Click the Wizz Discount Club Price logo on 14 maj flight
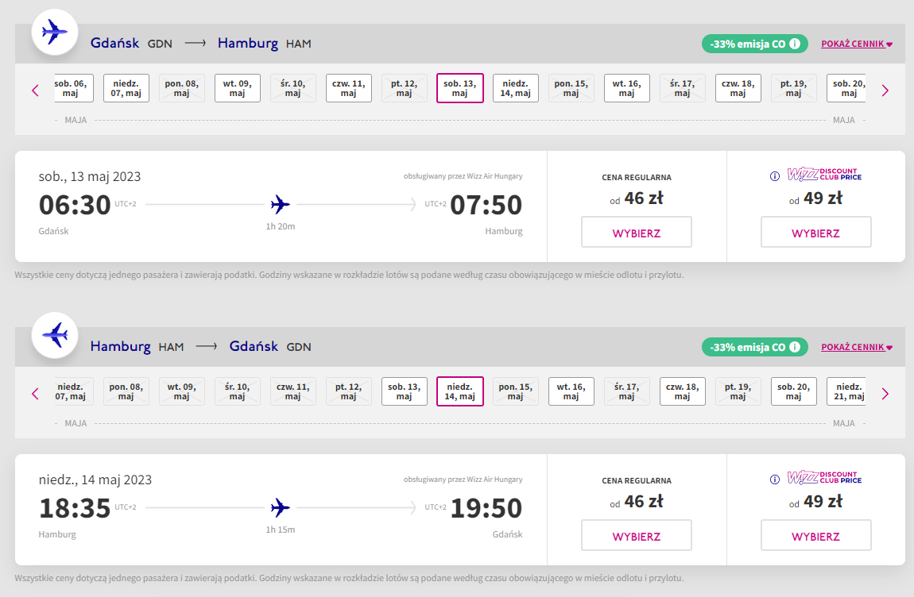The image size is (914, 597). click(x=824, y=478)
